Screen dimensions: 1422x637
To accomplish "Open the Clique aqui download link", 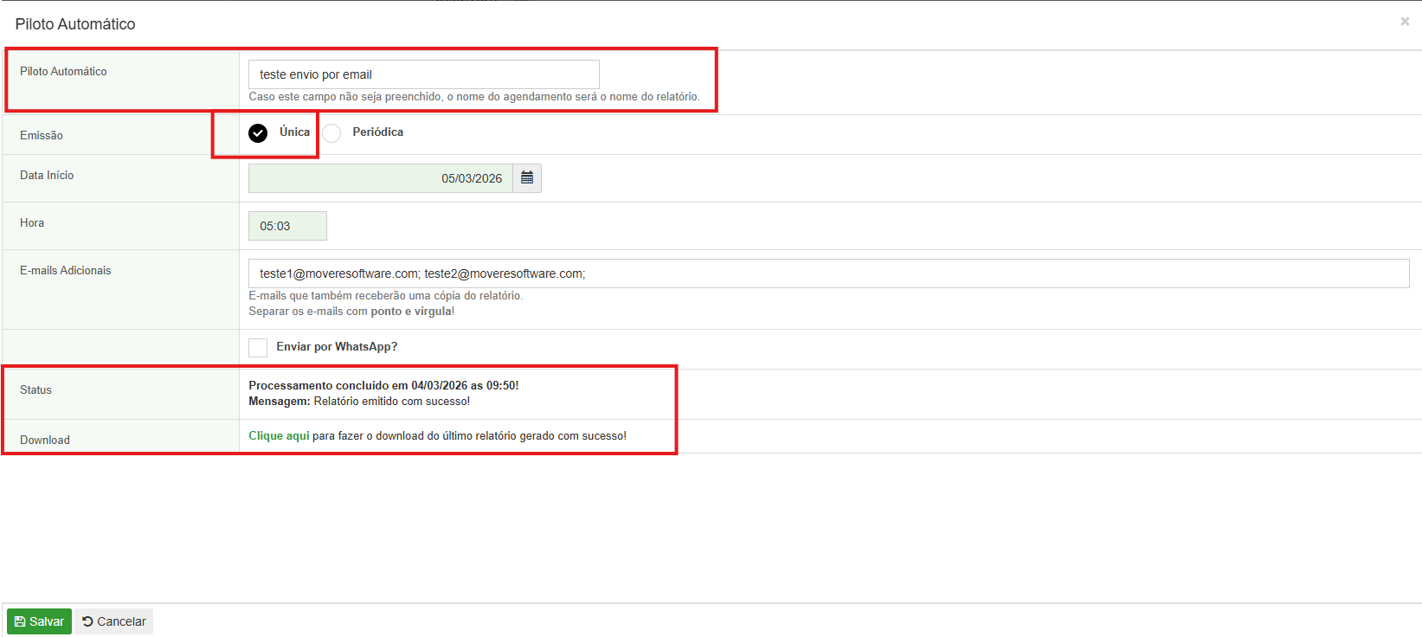I will tap(279, 436).
